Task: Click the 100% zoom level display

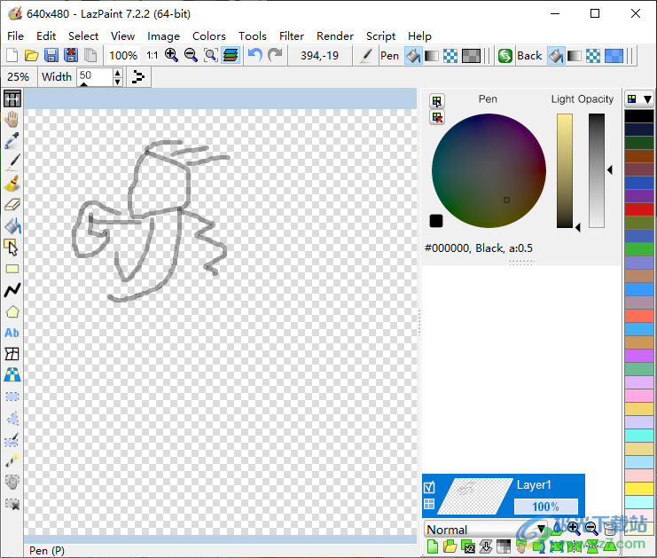Action: [x=123, y=55]
